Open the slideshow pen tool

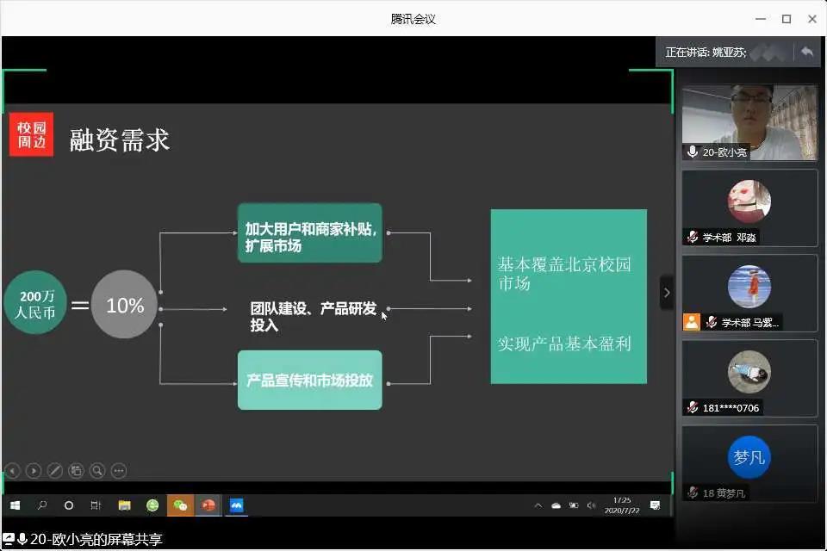pyautogui.click(x=55, y=471)
